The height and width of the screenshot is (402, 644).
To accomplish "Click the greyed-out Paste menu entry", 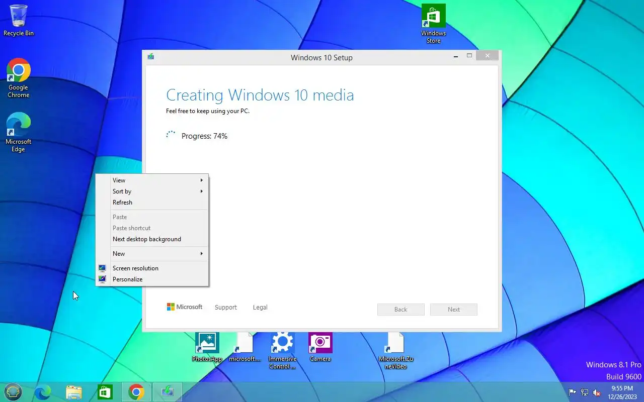I will (x=152, y=217).
